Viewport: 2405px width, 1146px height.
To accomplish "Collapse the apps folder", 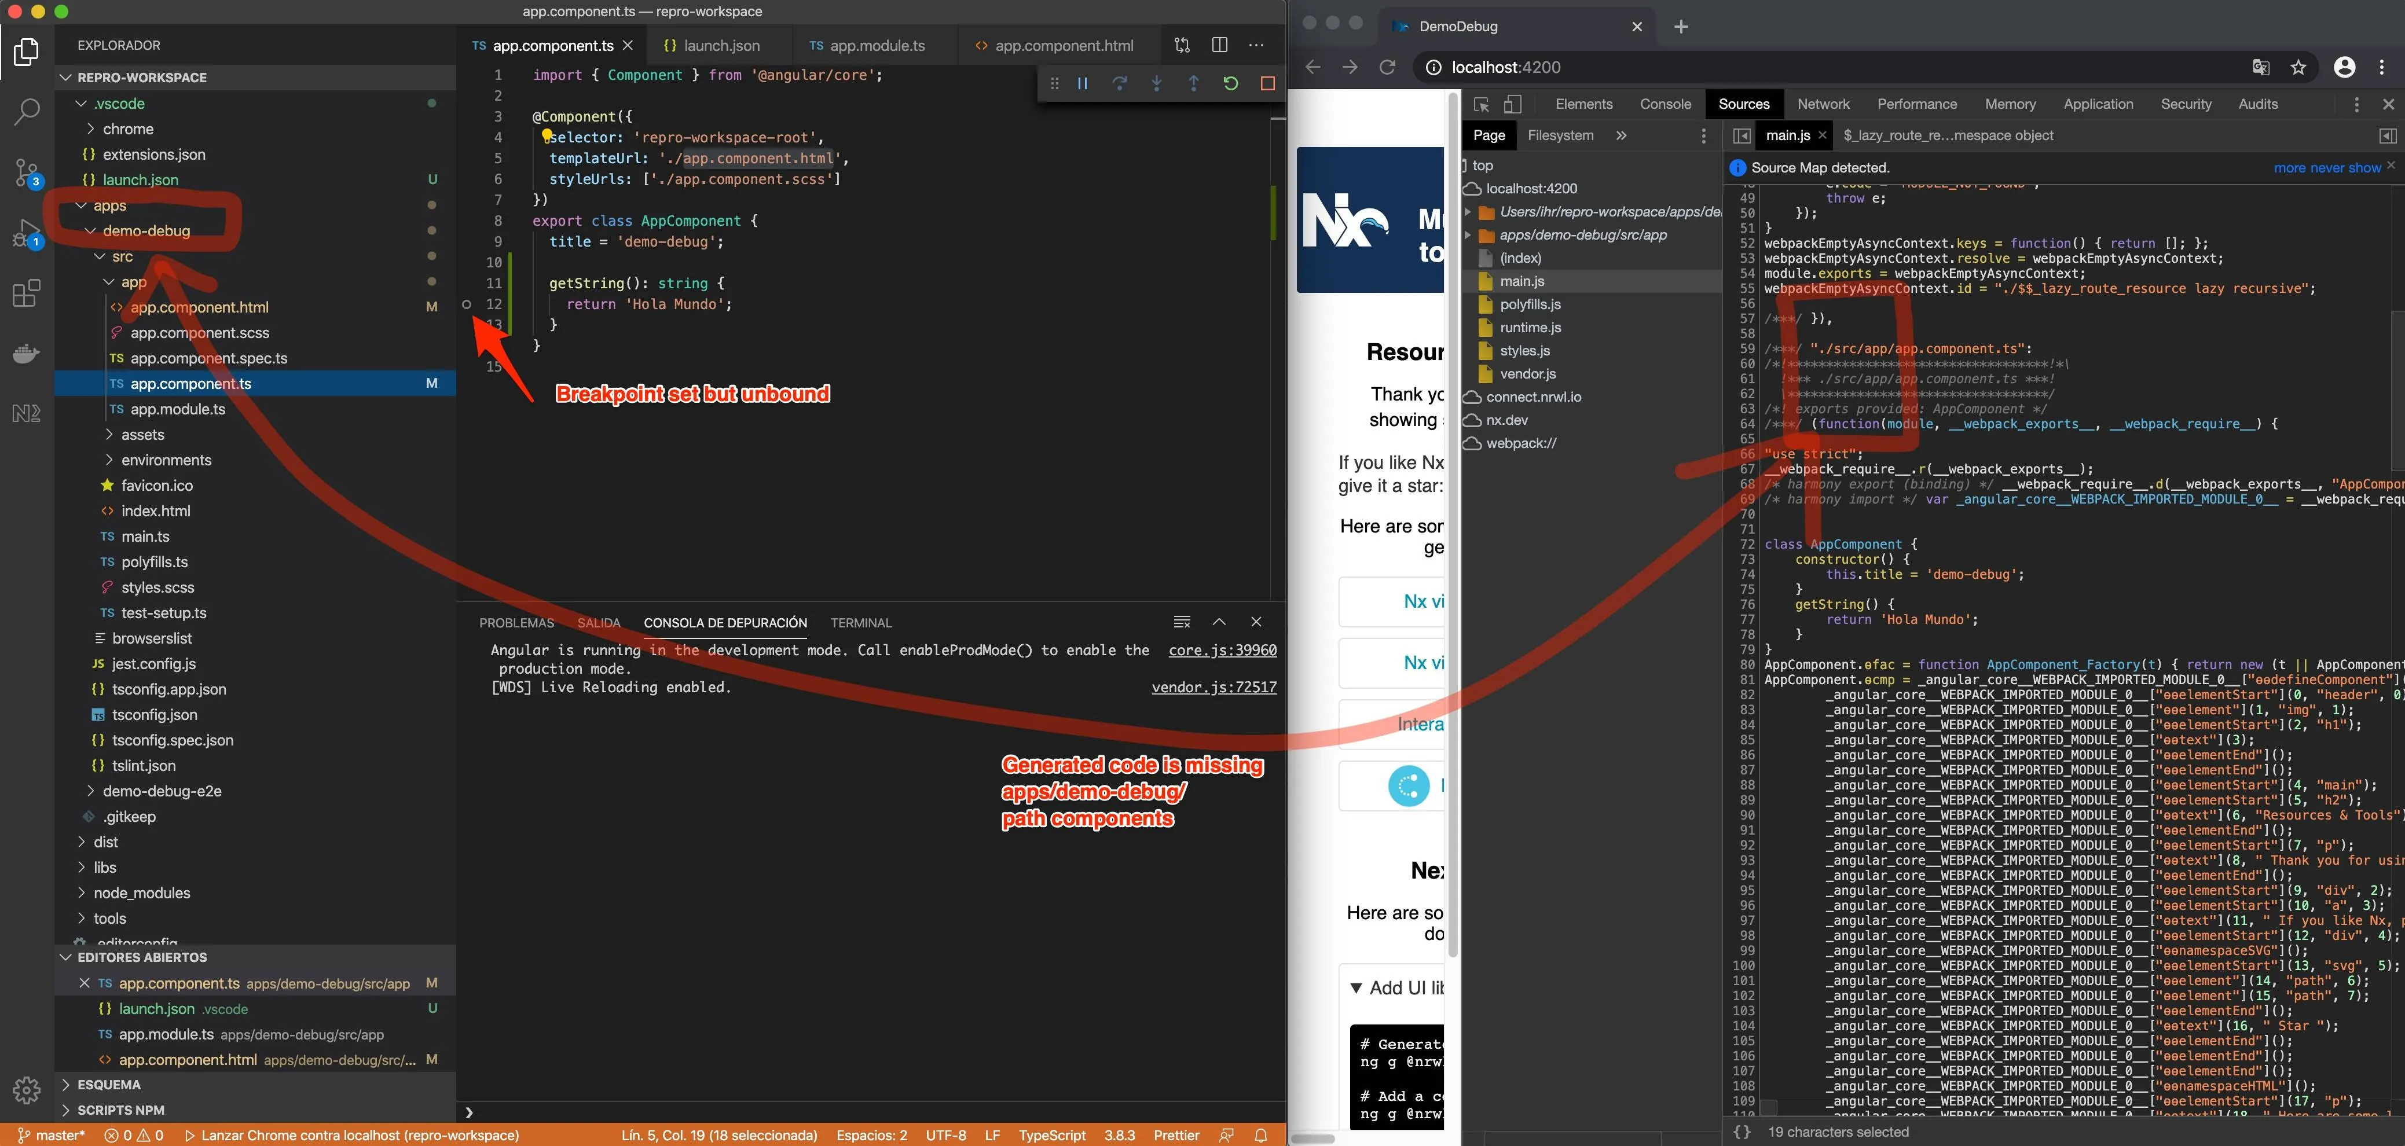I will (x=109, y=205).
